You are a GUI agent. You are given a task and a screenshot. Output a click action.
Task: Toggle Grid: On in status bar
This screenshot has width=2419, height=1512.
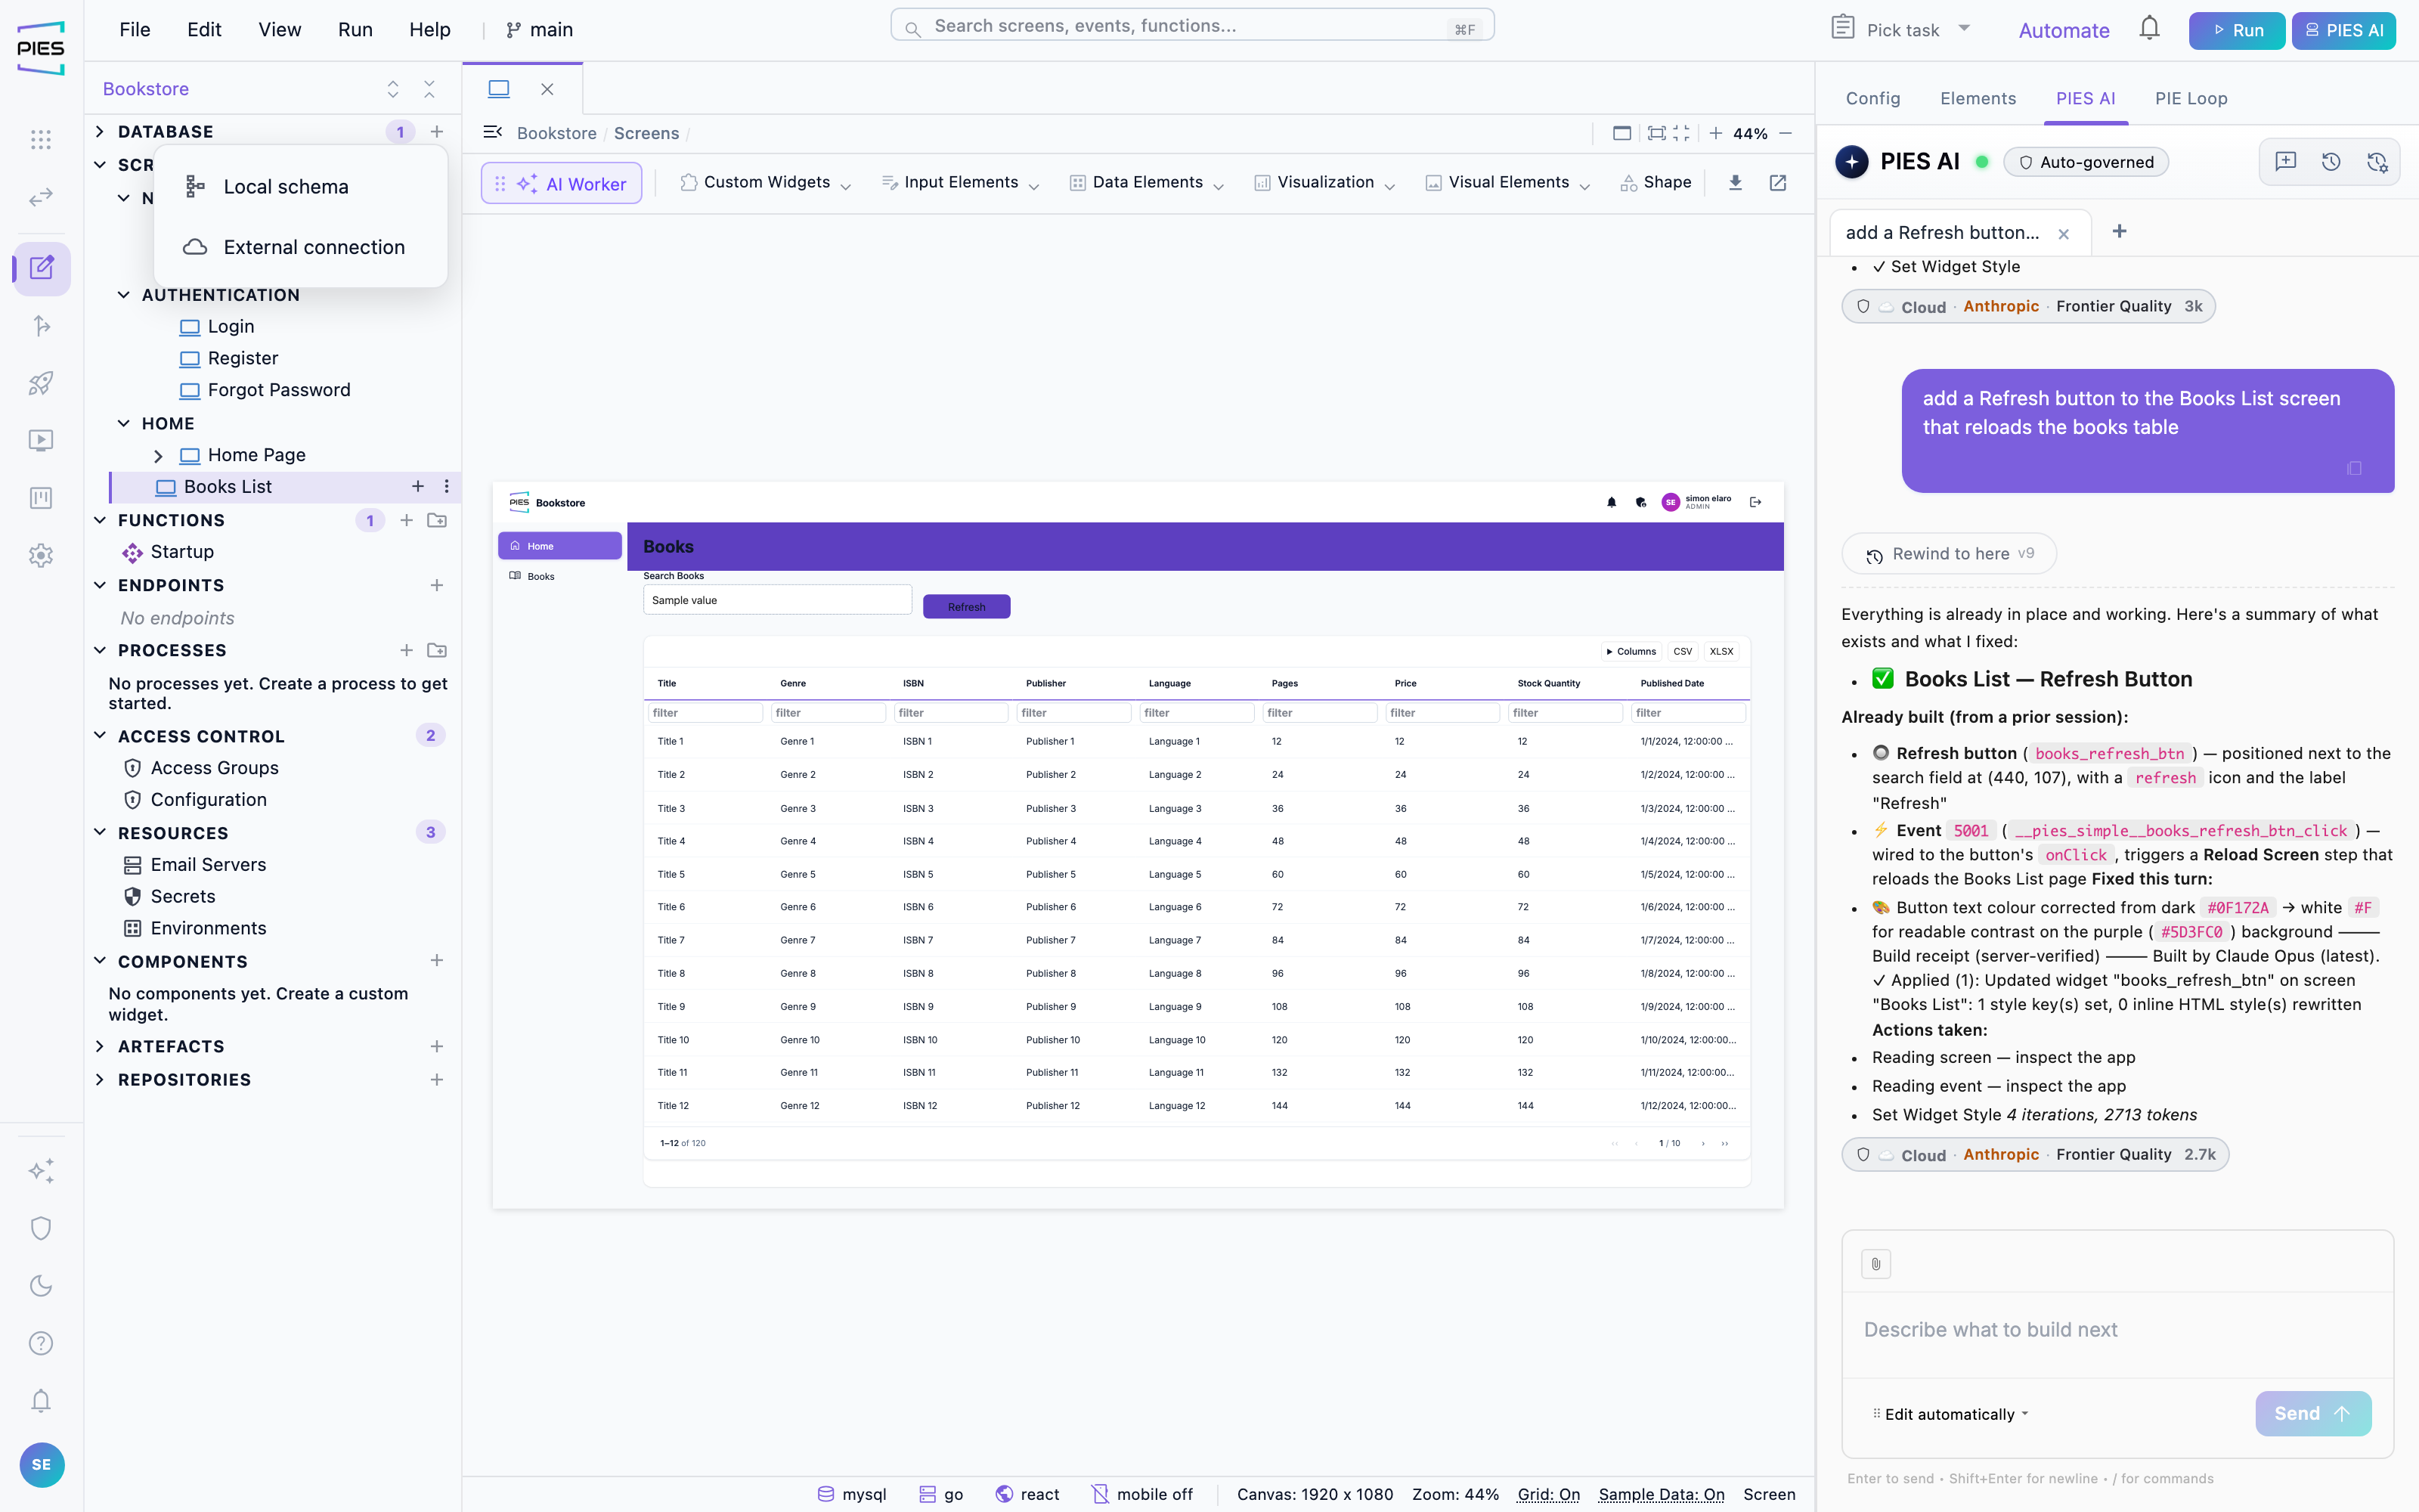[1548, 1494]
